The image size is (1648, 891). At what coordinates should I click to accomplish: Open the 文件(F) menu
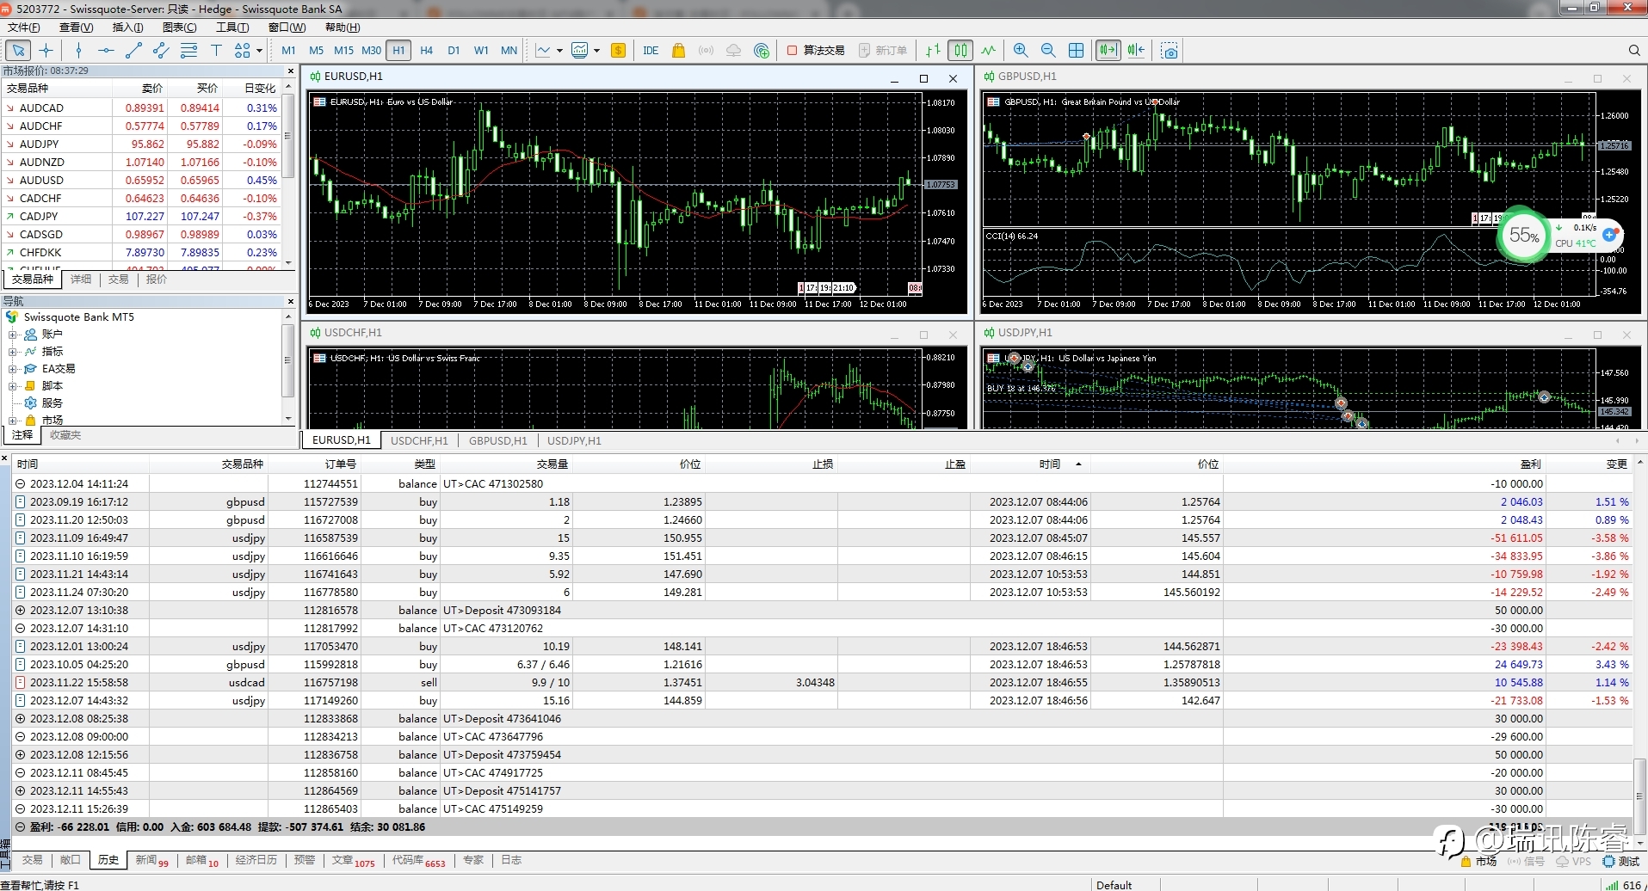(x=23, y=28)
